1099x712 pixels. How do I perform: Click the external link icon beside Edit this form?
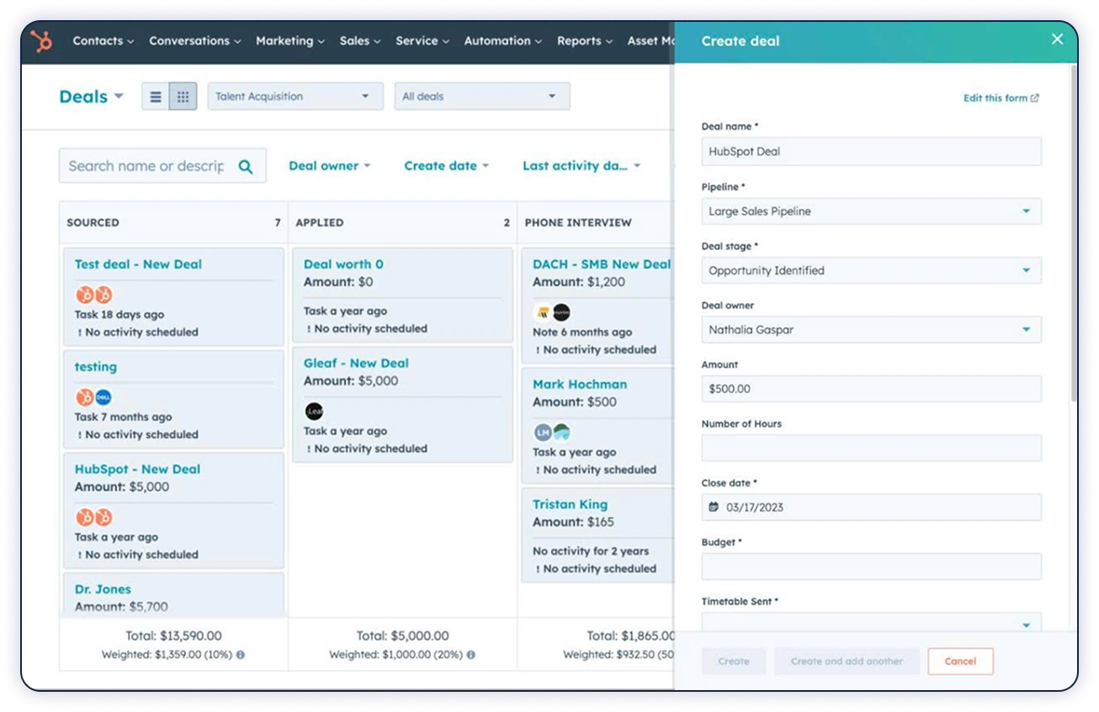click(x=1035, y=98)
